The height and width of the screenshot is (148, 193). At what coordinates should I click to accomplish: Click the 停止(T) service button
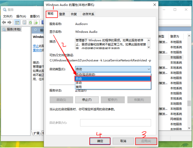click(87, 100)
